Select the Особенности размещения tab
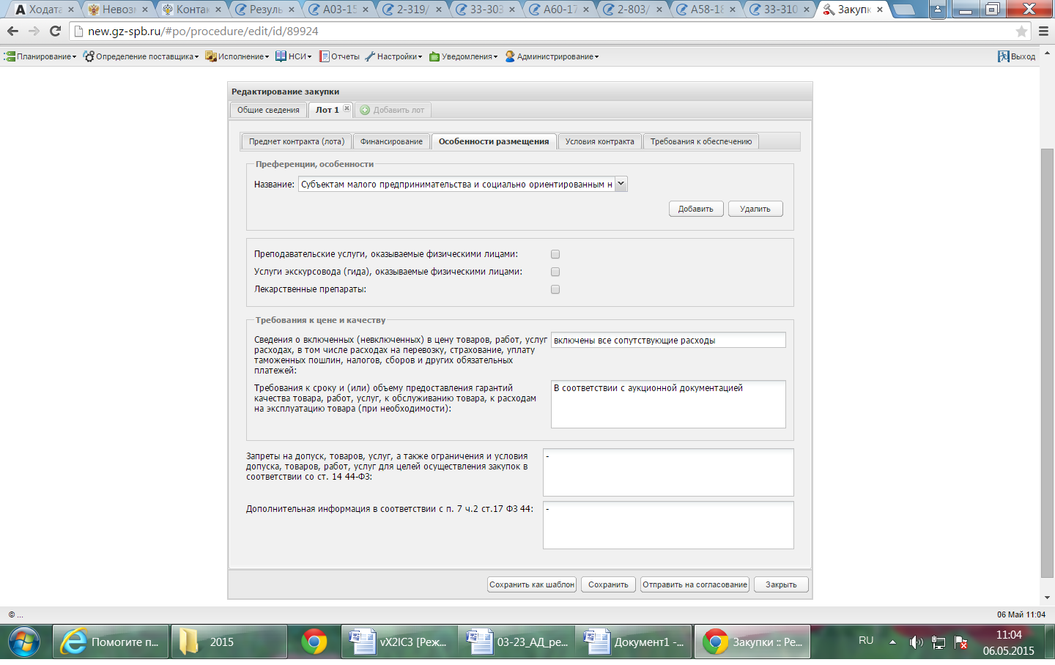The width and height of the screenshot is (1055, 665). pyautogui.click(x=494, y=141)
